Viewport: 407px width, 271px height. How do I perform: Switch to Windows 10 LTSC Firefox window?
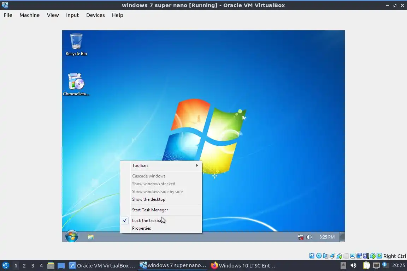point(243,266)
